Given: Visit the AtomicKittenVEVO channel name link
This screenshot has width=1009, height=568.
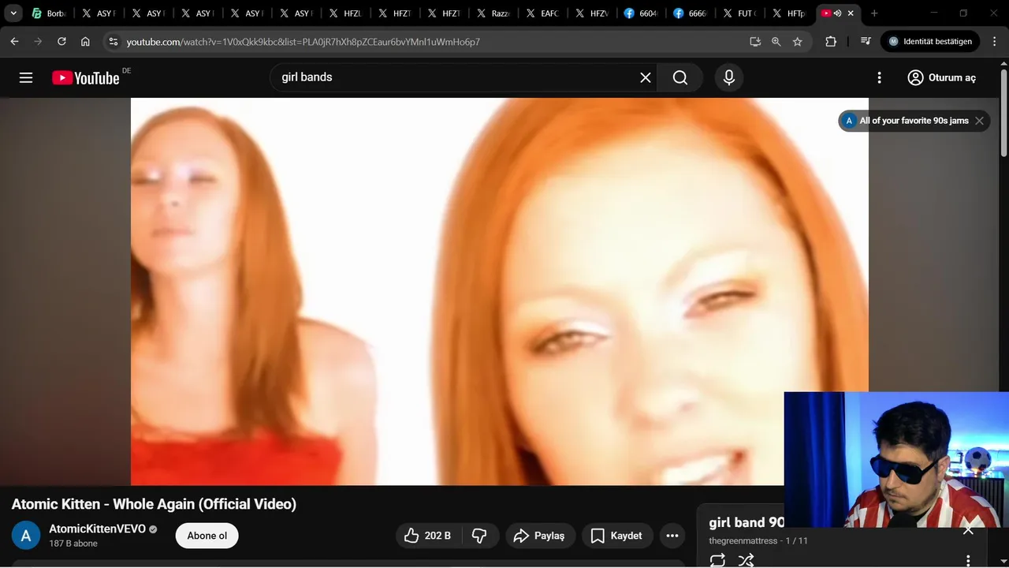Looking at the screenshot, I should point(97,529).
